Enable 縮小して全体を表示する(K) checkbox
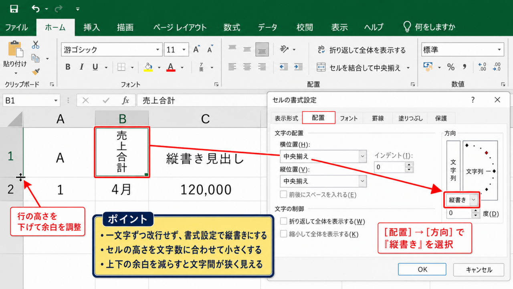The height and width of the screenshot is (289, 513). point(284,234)
